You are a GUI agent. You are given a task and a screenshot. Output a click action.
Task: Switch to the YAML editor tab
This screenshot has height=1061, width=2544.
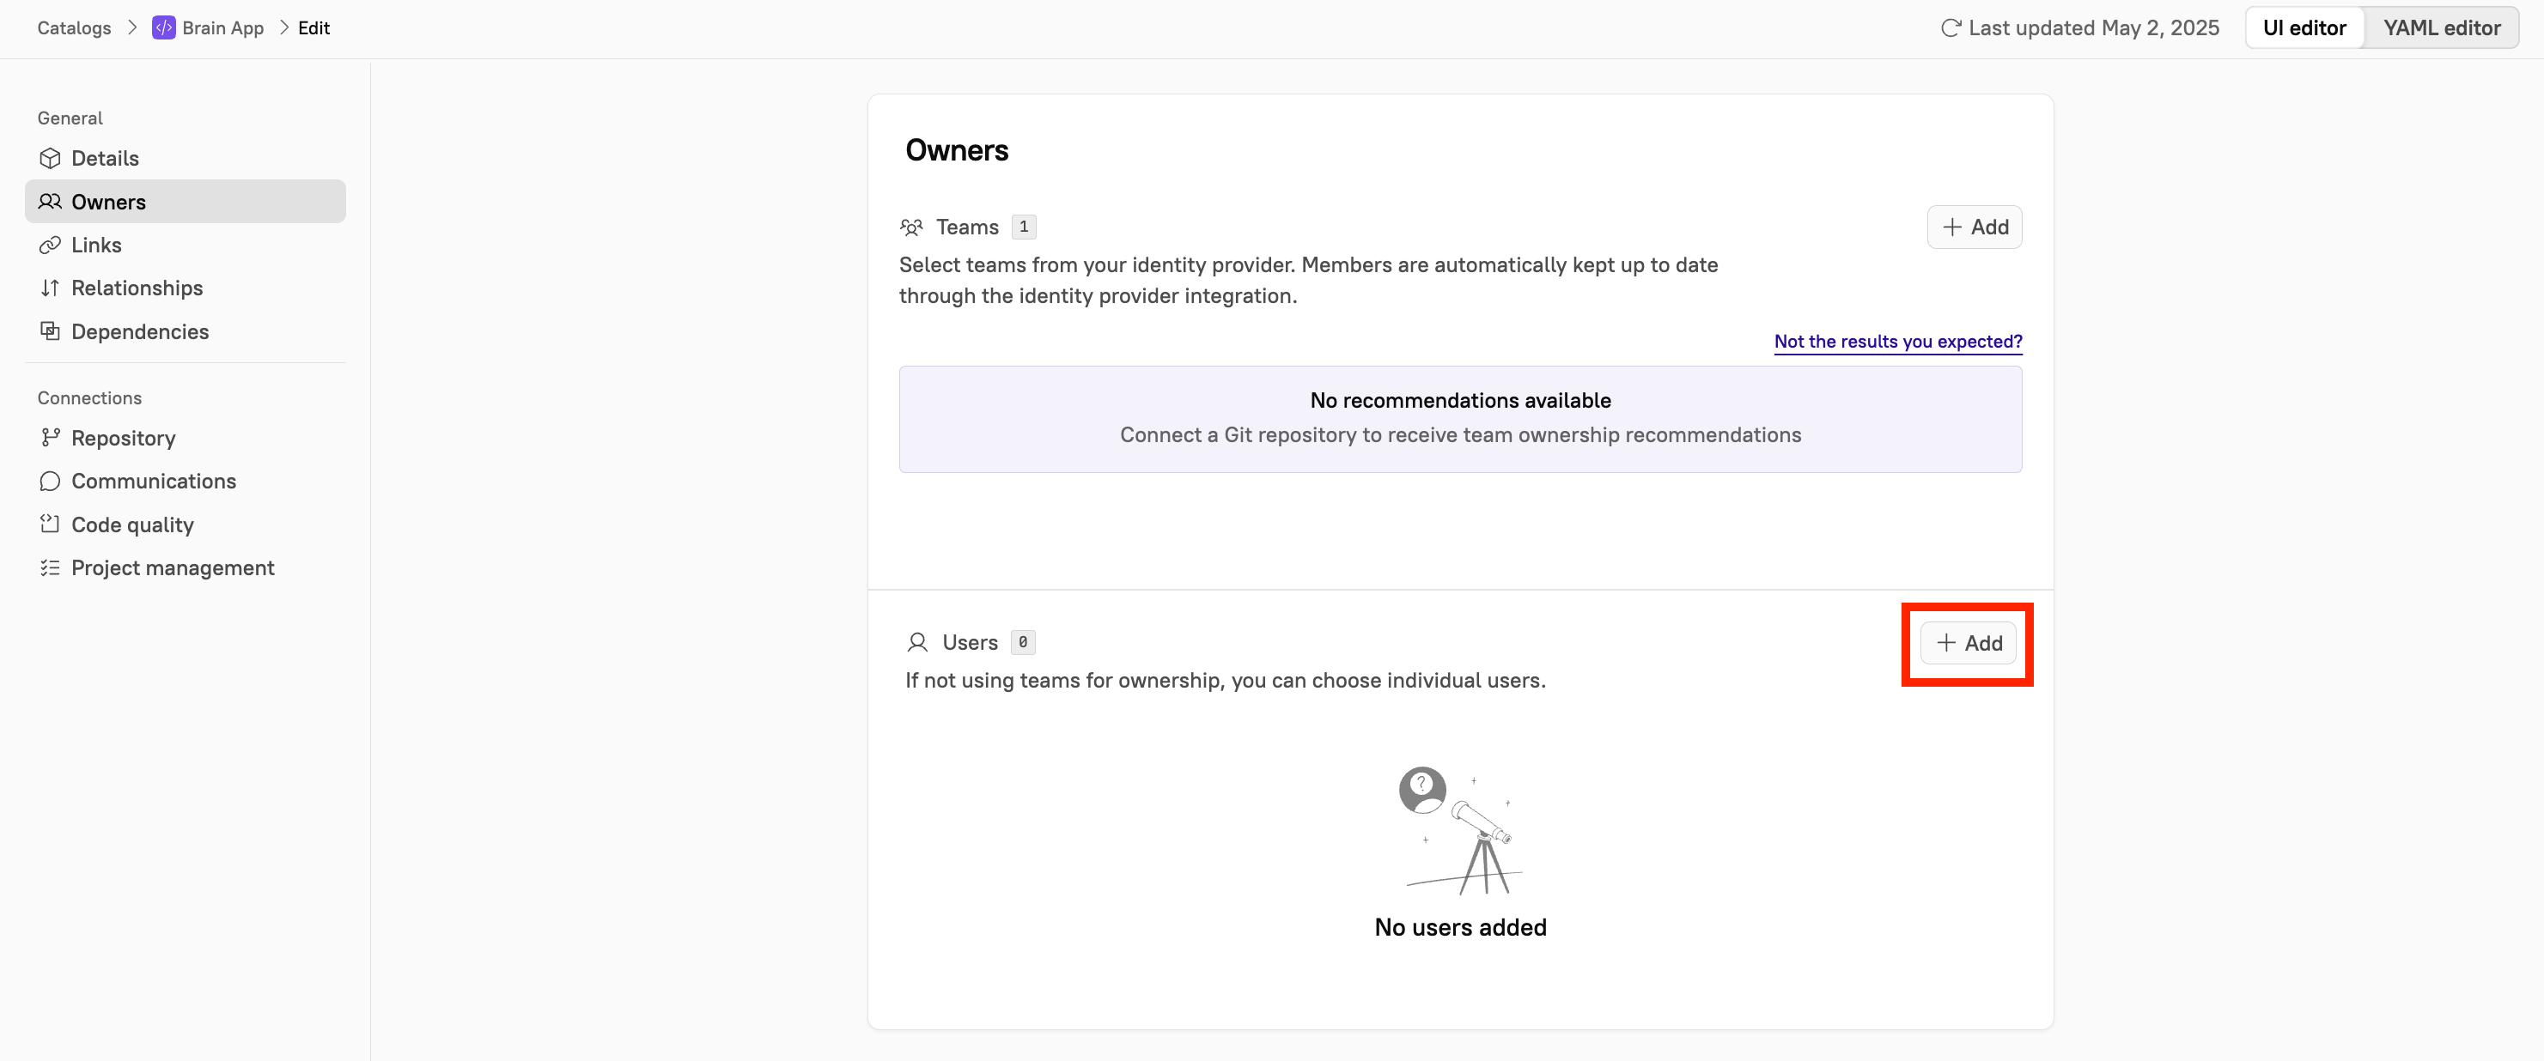(x=2441, y=27)
